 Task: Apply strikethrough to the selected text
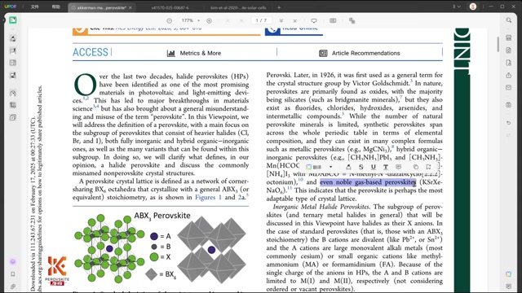point(361,167)
